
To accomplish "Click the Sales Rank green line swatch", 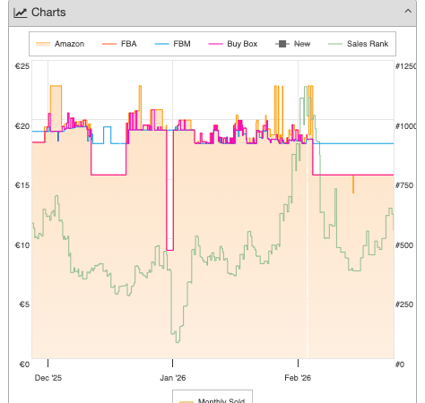I will pos(335,44).
